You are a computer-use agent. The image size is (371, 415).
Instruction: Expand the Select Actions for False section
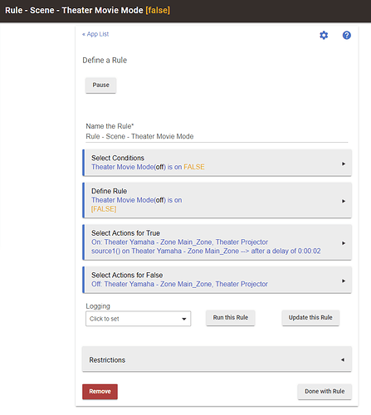point(217,280)
